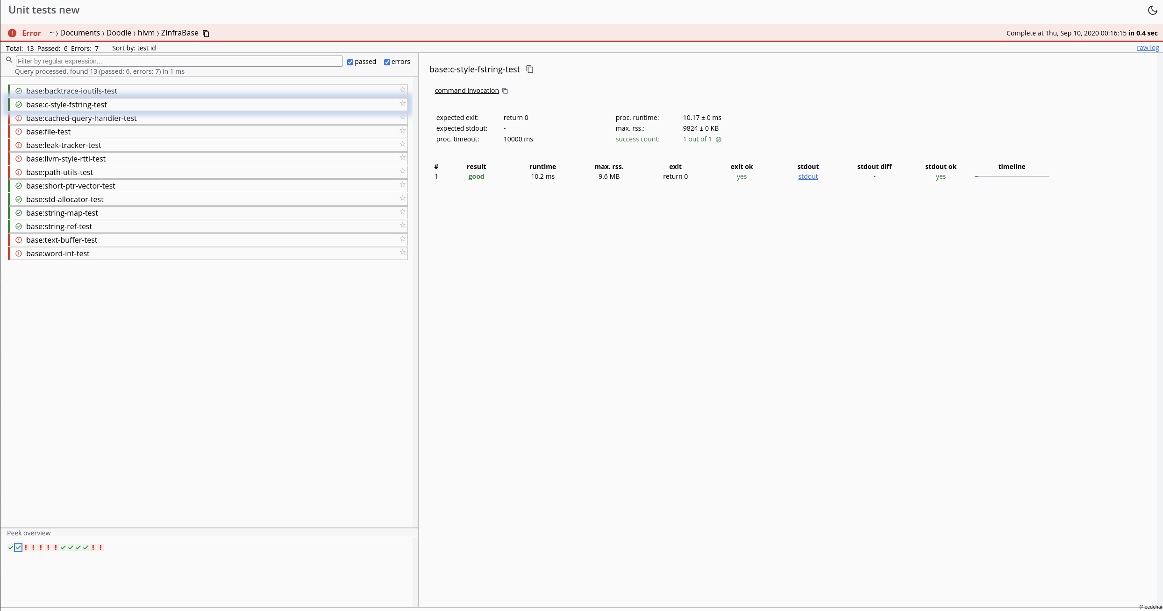Image resolution: width=1163 pixels, height=611 pixels.
Task: Click hlvm in the breadcrumb path
Action: pos(146,33)
